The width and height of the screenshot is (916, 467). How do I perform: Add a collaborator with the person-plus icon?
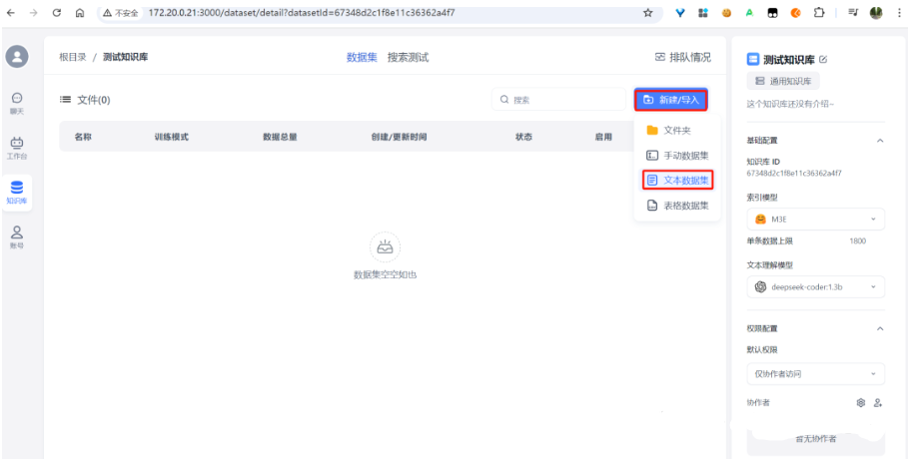coord(877,403)
